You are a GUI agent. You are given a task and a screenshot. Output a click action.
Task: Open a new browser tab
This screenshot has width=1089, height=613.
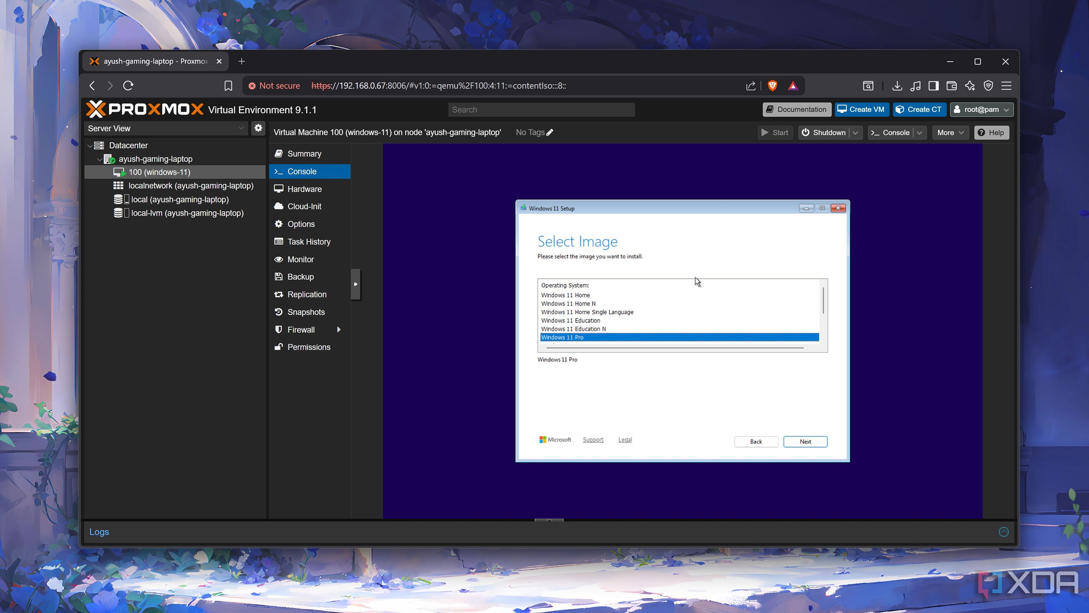(x=241, y=61)
